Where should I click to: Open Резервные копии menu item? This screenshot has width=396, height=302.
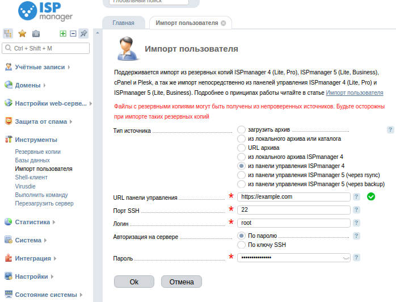click(x=38, y=152)
